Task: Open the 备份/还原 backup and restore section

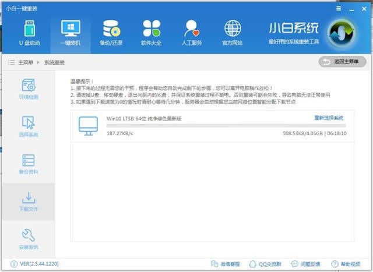Action: pyautogui.click(x=111, y=33)
